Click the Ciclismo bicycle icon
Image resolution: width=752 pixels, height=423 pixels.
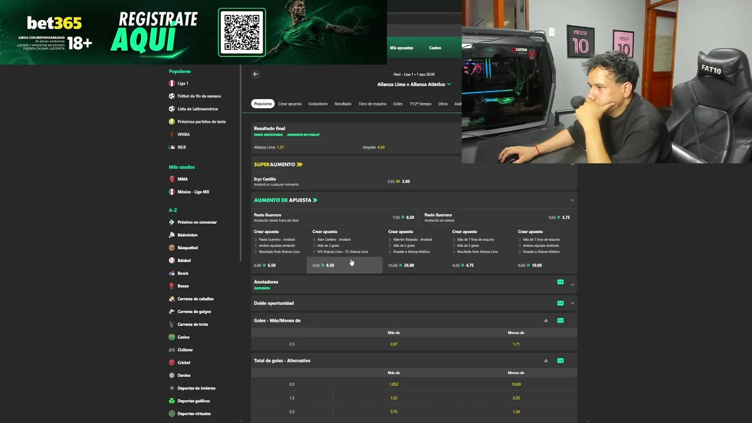click(x=172, y=350)
